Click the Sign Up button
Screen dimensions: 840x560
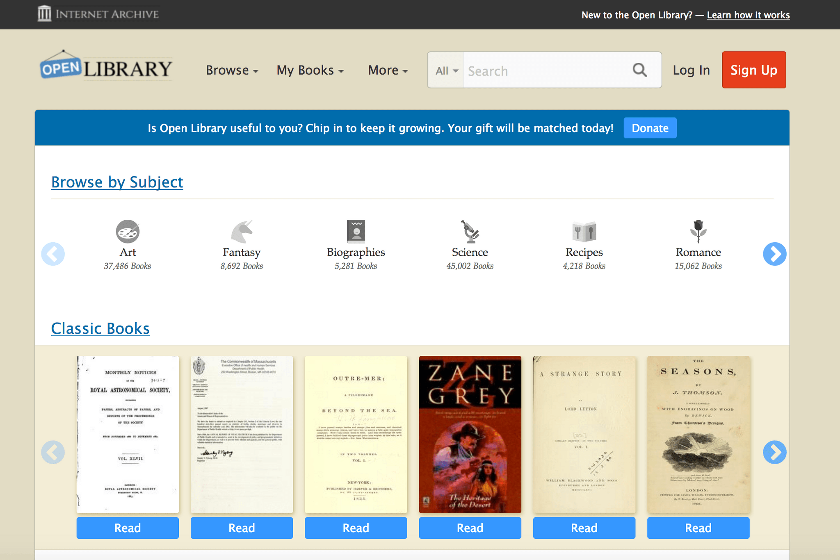(755, 70)
